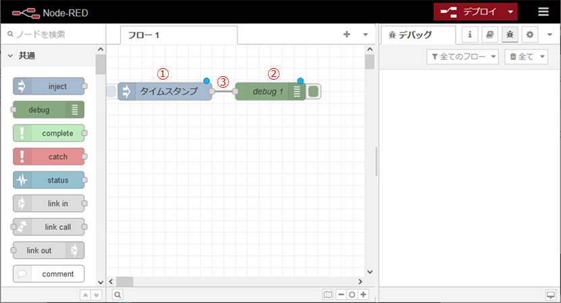This screenshot has width=561, height=303.
Task: Open the 全てのフロー filter dropdown
Action: coord(463,57)
